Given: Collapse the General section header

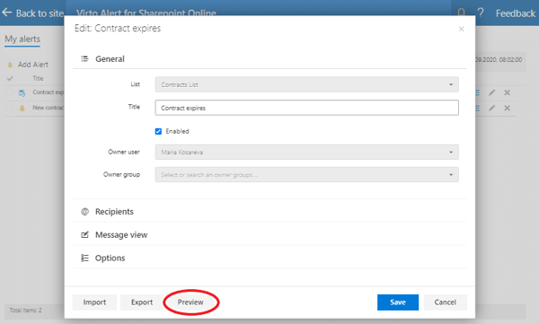Looking at the screenshot, I should [x=269, y=59].
